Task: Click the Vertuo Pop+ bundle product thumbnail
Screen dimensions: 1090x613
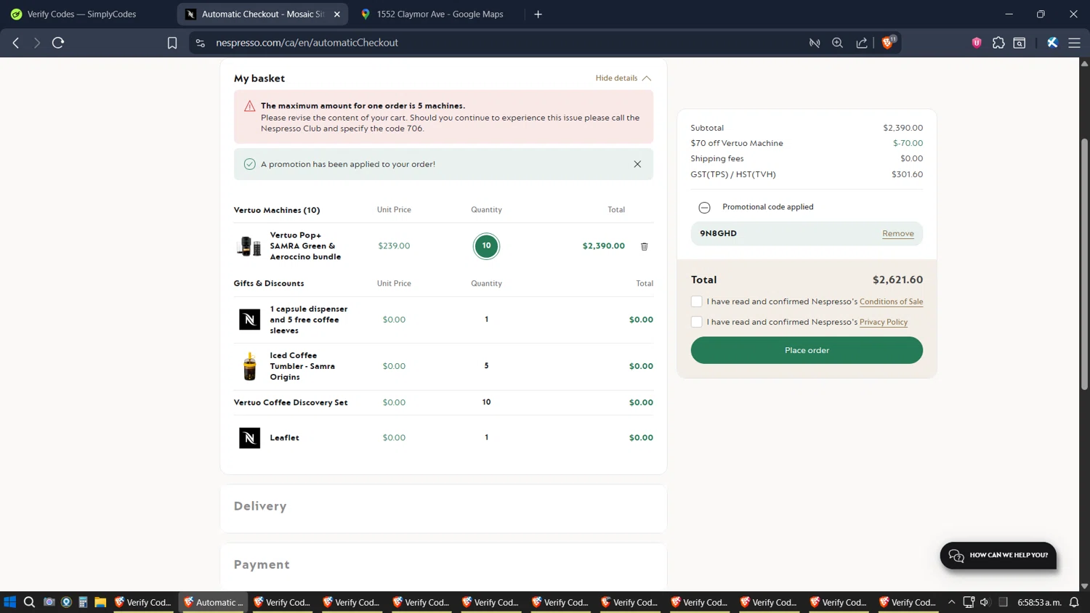Action: (249, 246)
